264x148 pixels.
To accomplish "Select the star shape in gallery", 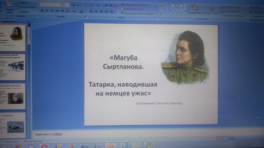I will pos(181,14).
